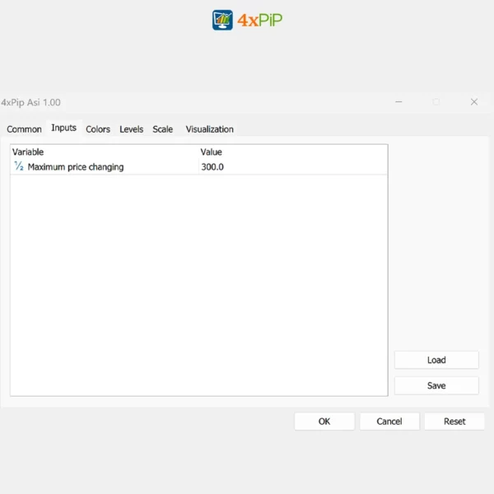The height and width of the screenshot is (494, 494).
Task: Restore defaults with the Reset button
Action: tap(454, 421)
